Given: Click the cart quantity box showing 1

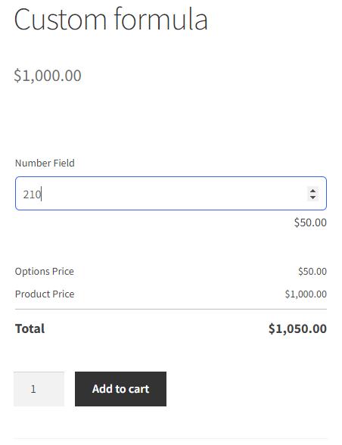Looking at the screenshot, I should pos(39,389).
